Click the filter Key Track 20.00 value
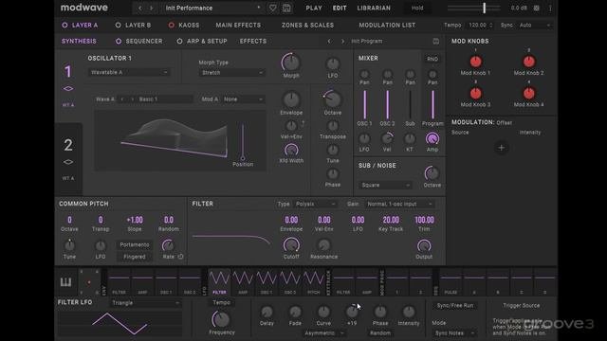 click(391, 220)
